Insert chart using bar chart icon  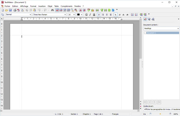point(92,10)
